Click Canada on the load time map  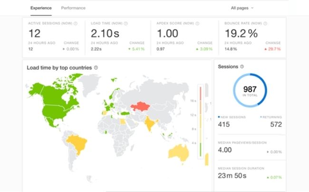coord(57,95)
